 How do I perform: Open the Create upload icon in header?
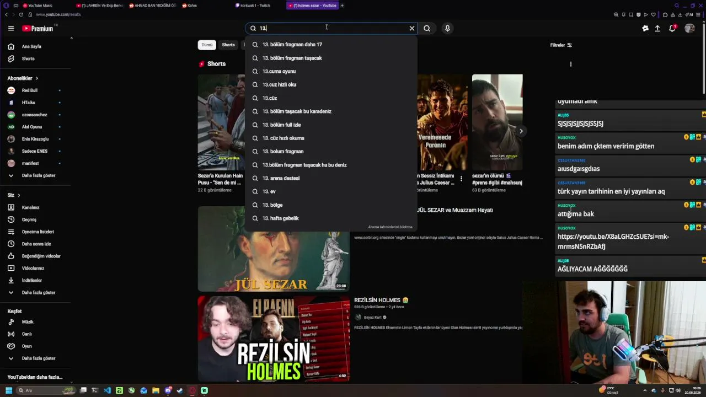[657, 28]
